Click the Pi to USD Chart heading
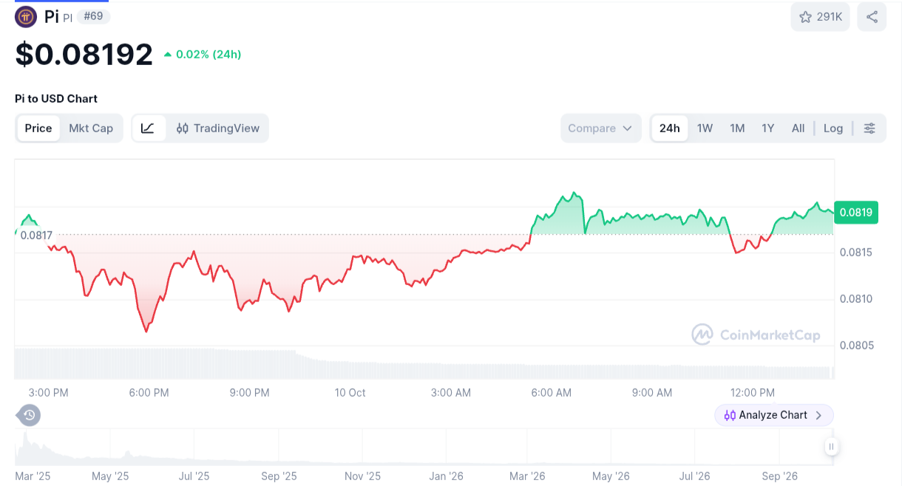 tap(56, 98)
